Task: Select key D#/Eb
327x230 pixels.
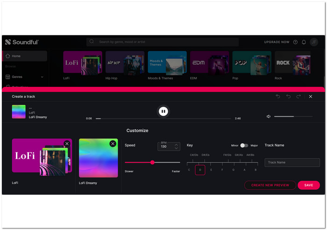Action: pyautogui.click(x=206, y=155)
